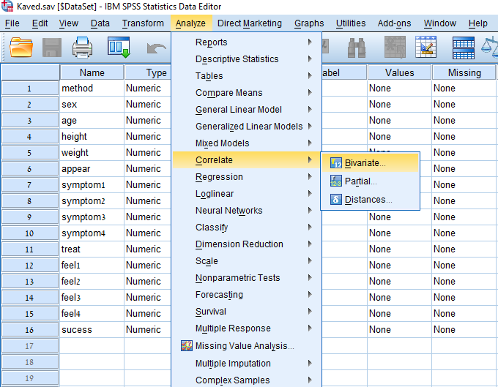Click the Find binoculars icon
Viewport: 498px width, 387px height.
pos(357,48)
